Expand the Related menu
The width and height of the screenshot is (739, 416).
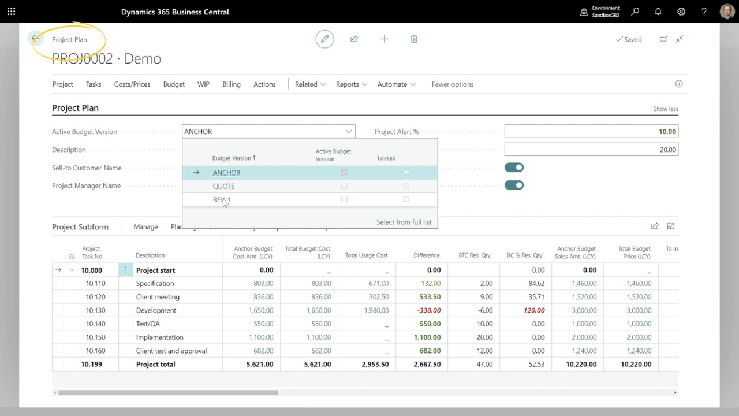[x=311, y=84]
